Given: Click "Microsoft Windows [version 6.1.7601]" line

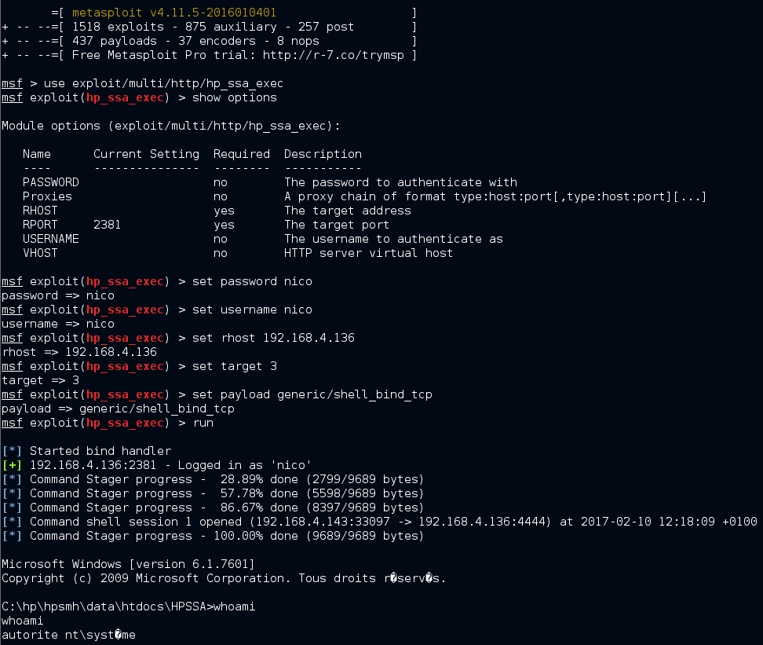Looking at the screenshot, I should click(128, 563).
